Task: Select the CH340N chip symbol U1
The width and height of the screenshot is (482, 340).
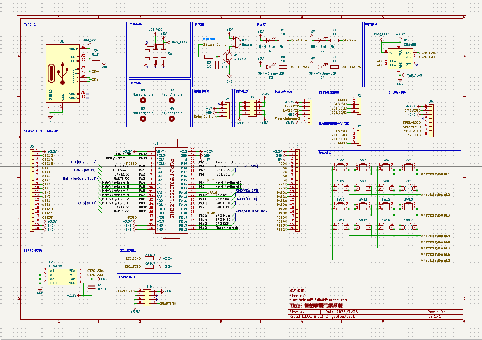Action: 400,59
